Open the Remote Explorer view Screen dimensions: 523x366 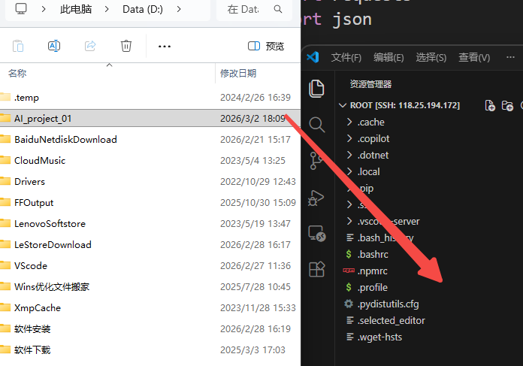pyautogui.click(x=317, y=233)
